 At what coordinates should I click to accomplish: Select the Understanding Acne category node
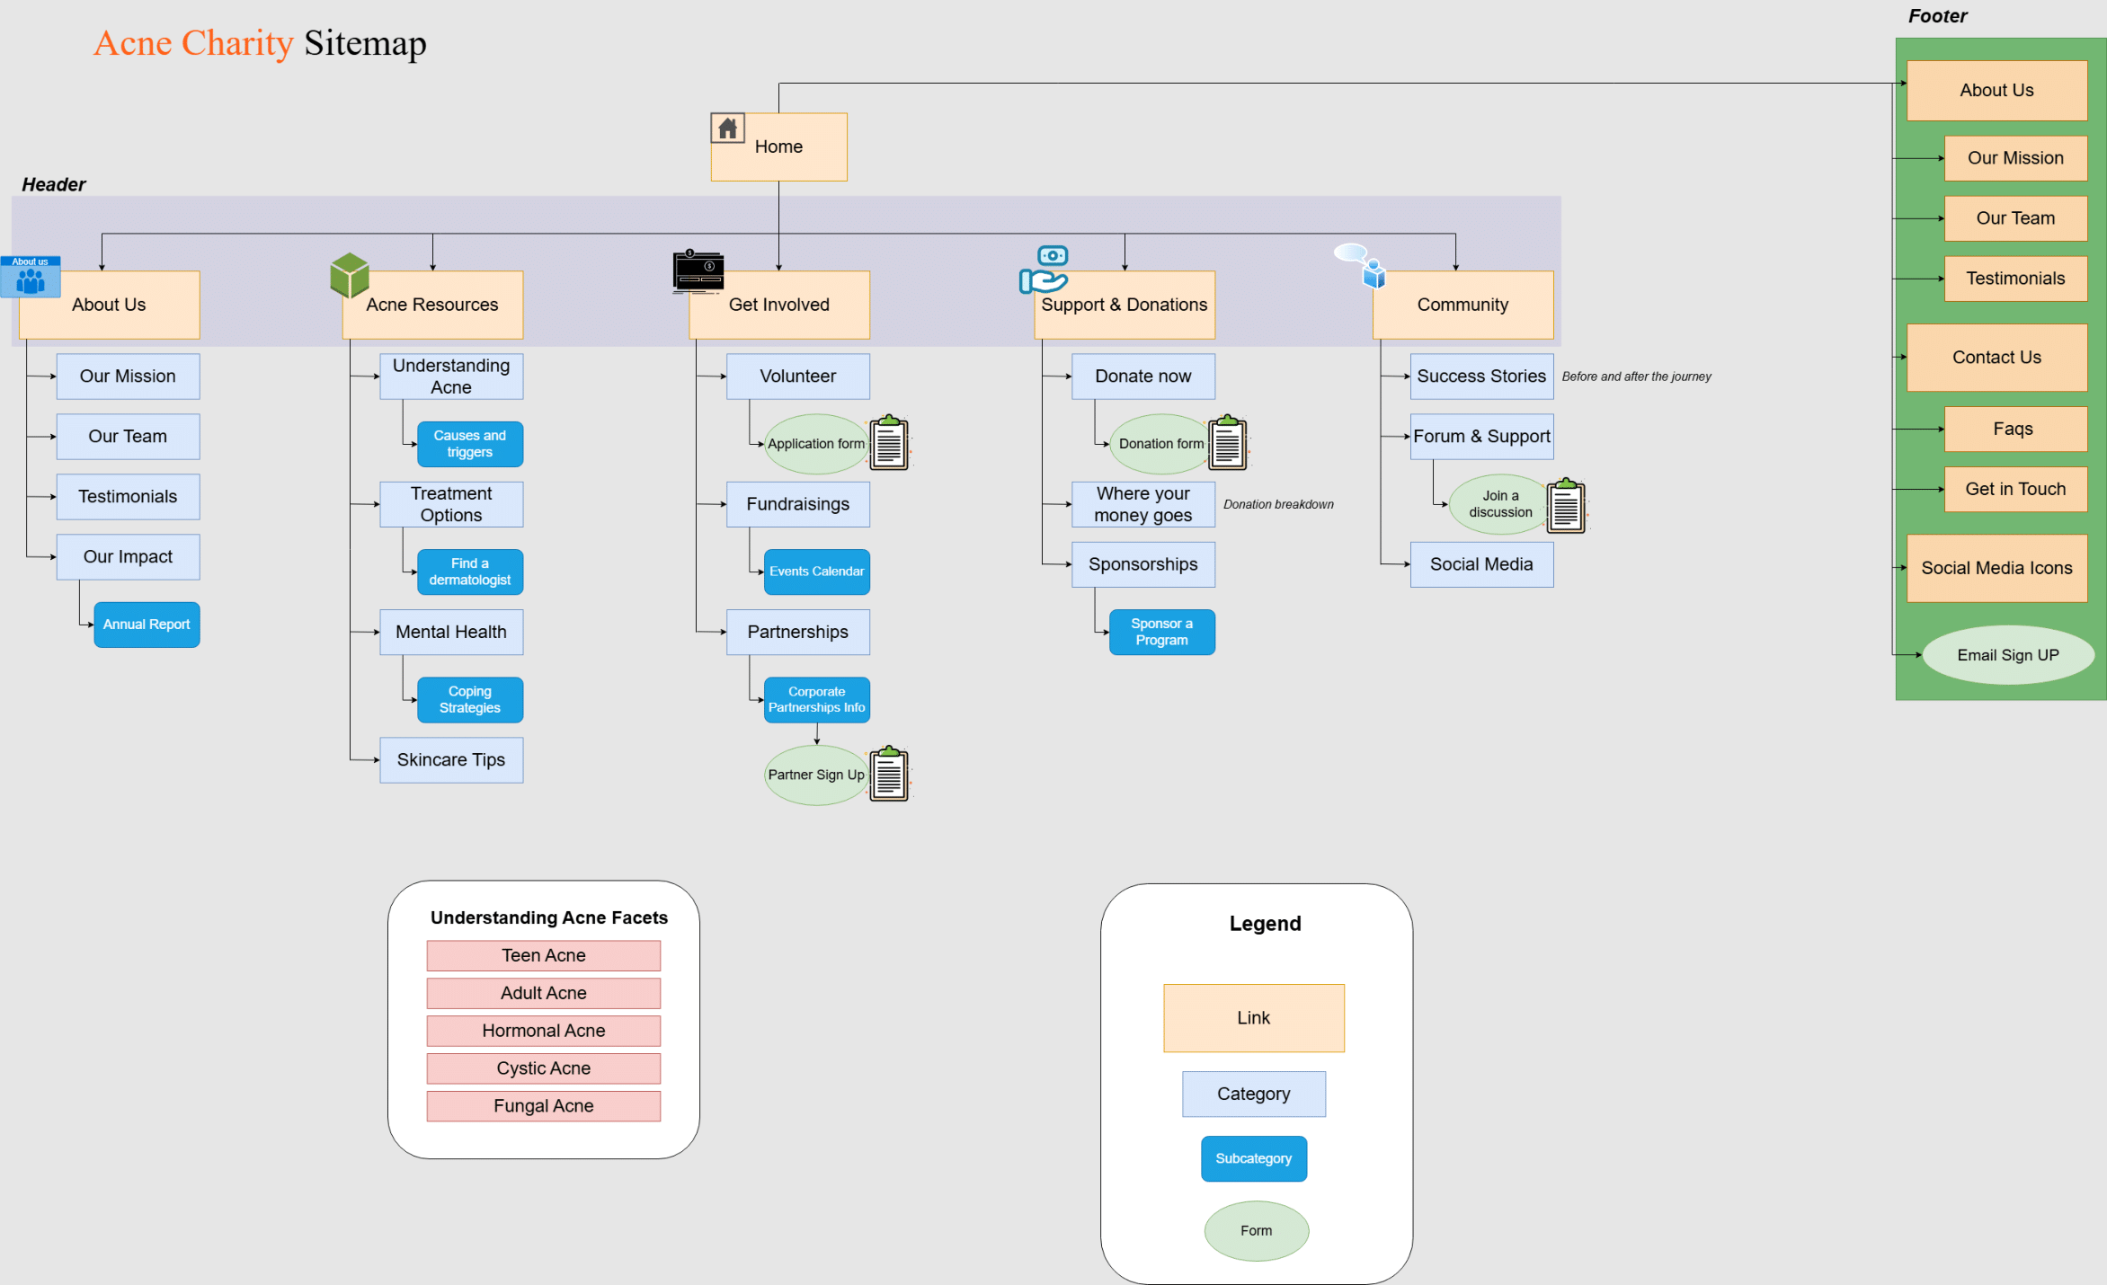(450, 377)
